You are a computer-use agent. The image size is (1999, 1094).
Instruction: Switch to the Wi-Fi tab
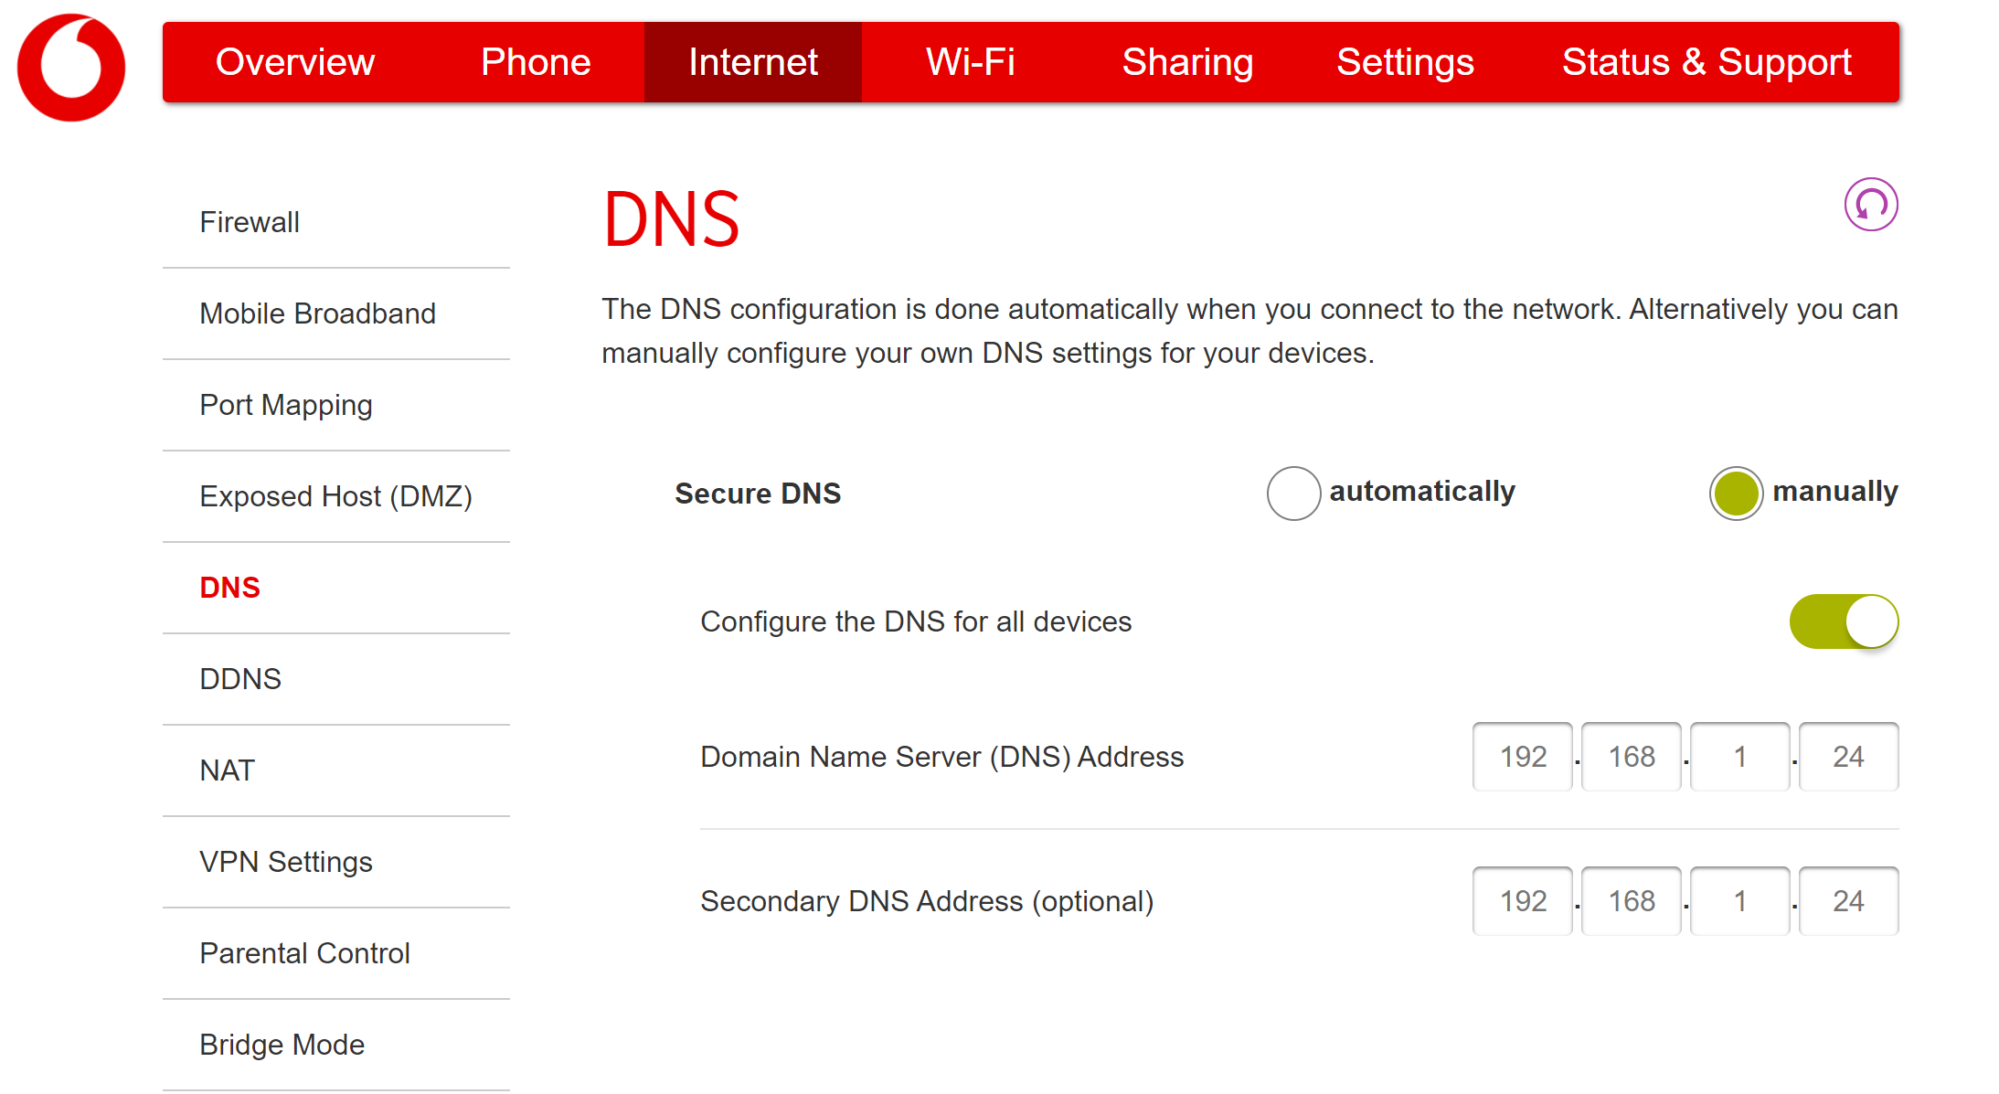pos(970,62)
